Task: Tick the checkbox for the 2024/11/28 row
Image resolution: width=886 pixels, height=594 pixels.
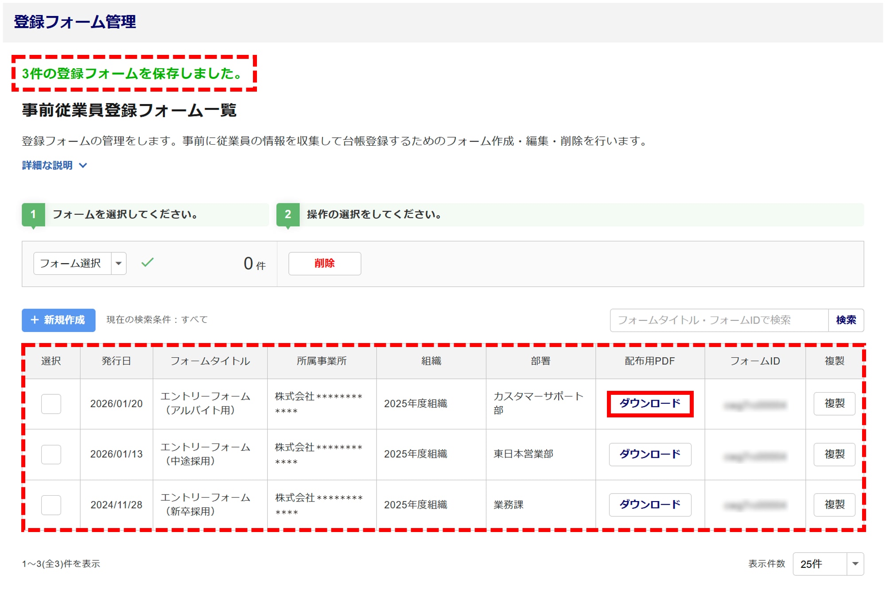Action: (51, 505)
